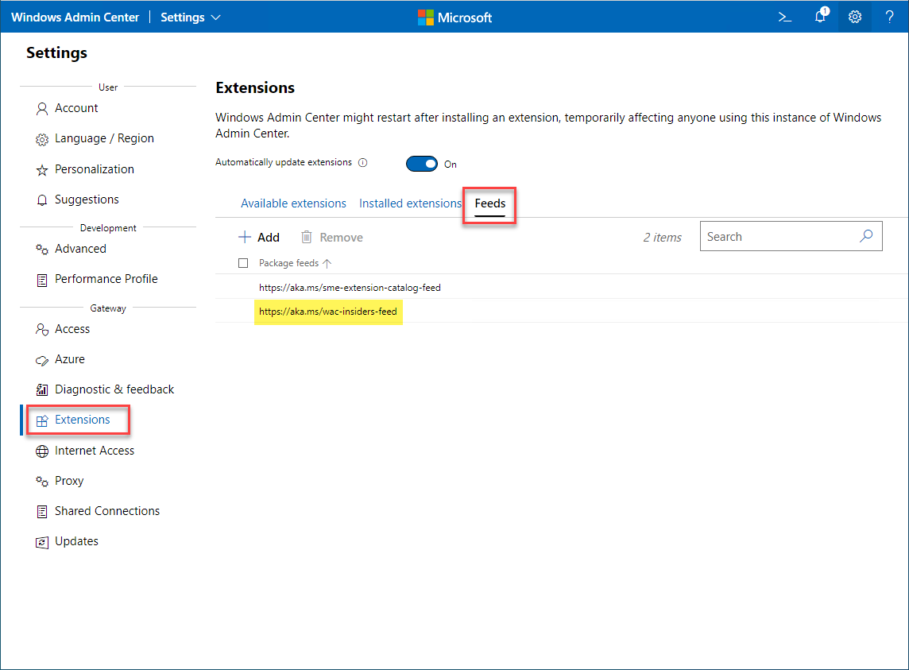Switch to Available extensions tab
This screenshot has width=909, height=670.
293,203
